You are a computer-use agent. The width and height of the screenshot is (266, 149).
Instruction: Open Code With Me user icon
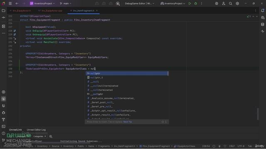[224, 3]
